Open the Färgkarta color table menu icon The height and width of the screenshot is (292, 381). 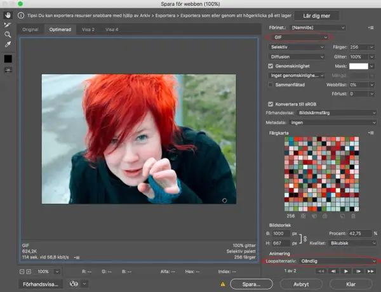click(371, 133)
